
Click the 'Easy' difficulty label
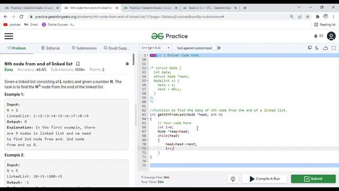8,70
